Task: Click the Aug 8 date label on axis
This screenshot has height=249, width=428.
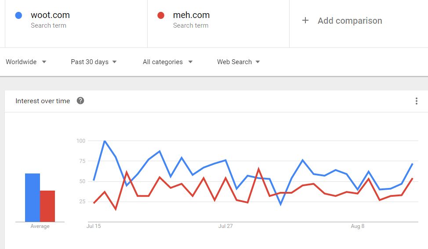Action: pos(358,226)
